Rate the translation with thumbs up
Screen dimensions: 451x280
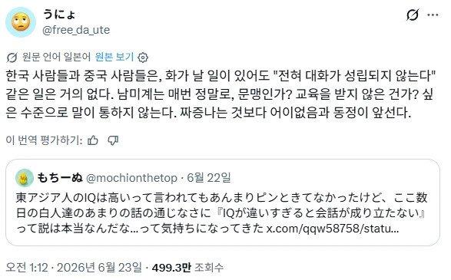(x=93, y=140)
